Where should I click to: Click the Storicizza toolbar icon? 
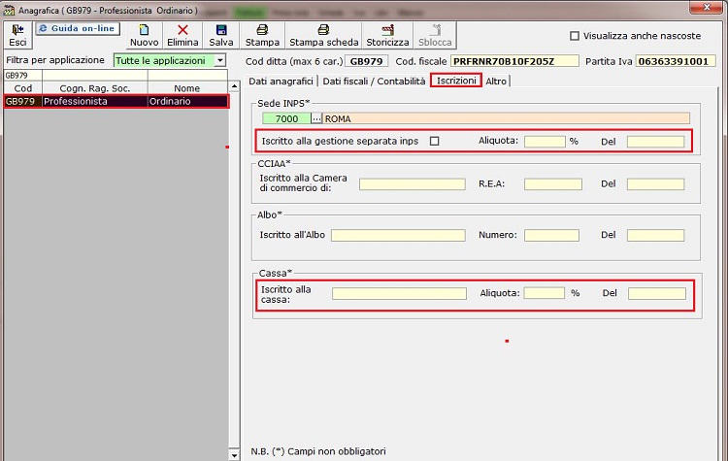(387, 30)
